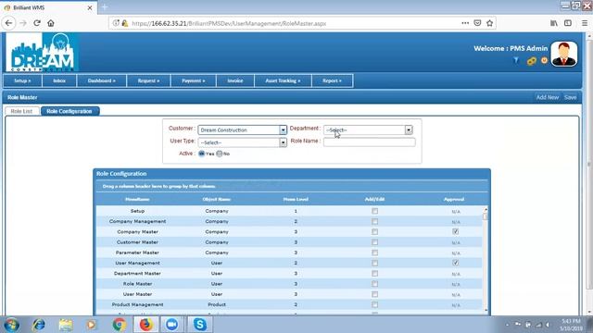Sort by the Menu Level column header
This screenshot has width=593, height=333.
[x=296, y=199]
